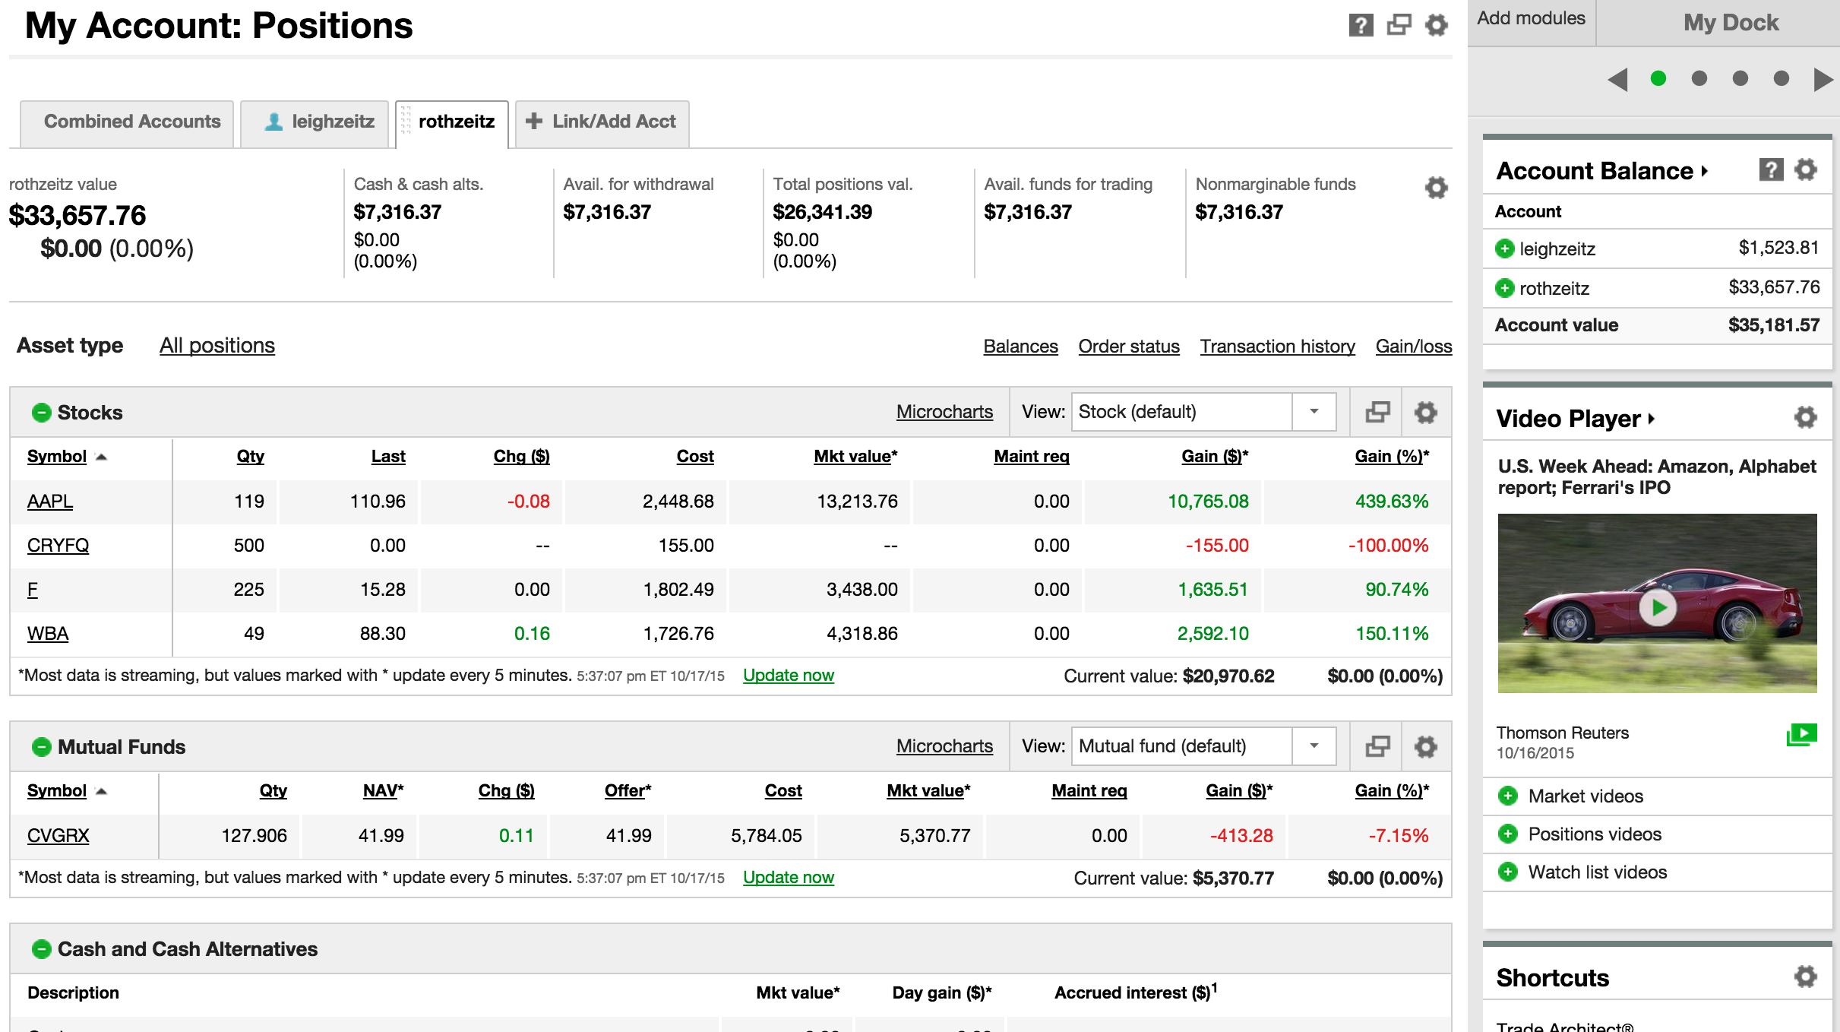Collapse Cash and Cash Alternatives section
Screen dimensions: 1840x1032
point(41,949)
